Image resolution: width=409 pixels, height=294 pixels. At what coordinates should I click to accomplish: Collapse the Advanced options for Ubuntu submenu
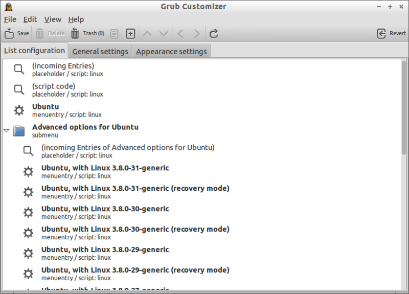point(7,130)
